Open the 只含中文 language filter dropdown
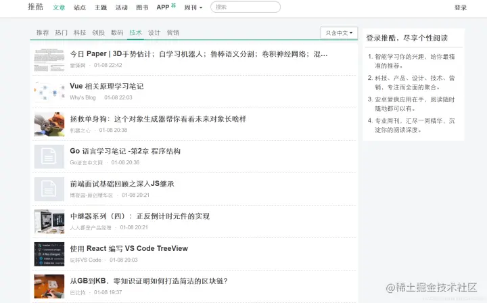 tap(339, 32)
